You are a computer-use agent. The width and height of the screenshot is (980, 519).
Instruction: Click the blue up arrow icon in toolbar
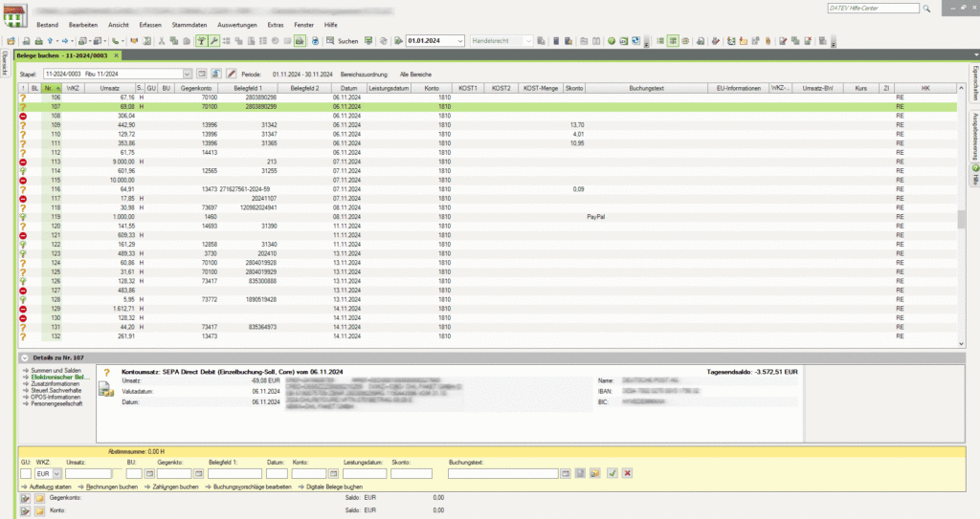click(50, 40)
